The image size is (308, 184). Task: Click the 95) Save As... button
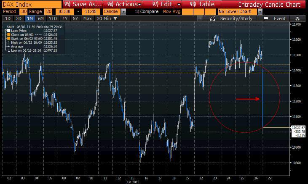click(x=83, y=4)
